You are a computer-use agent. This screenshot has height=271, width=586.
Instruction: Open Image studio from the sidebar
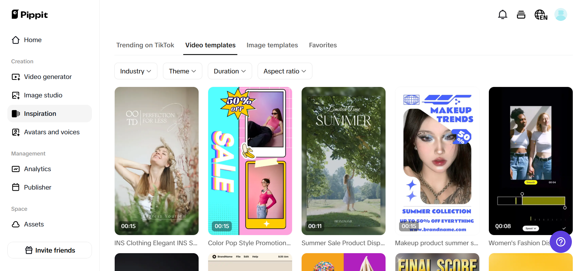(x=49, y=95)
